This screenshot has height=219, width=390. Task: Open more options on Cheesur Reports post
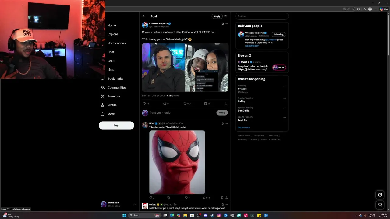click(x=226, y=23)
